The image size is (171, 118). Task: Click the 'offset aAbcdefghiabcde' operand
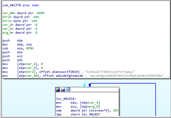[x=63, y=76]
